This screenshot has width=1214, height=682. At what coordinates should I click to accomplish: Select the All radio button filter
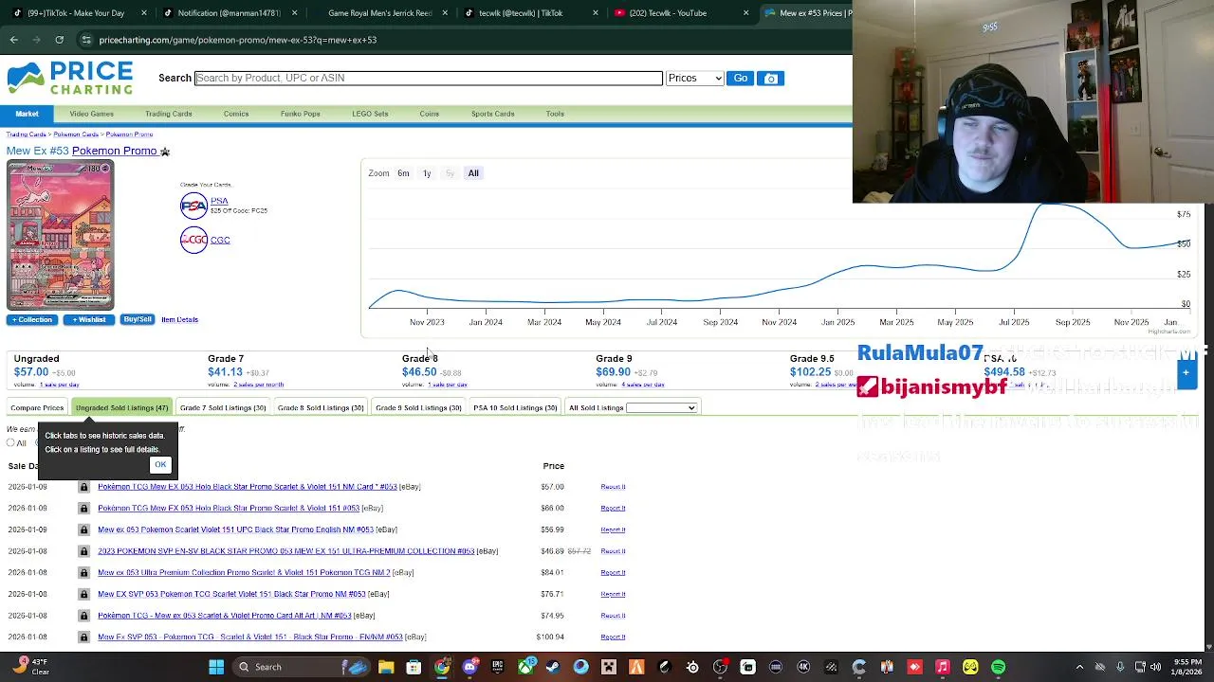(10, 443)
